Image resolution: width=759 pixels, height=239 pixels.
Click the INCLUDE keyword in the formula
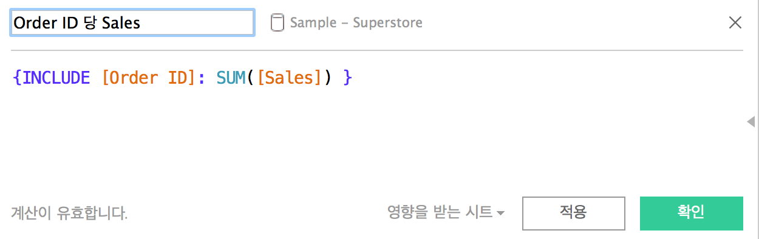coord(56,78)
